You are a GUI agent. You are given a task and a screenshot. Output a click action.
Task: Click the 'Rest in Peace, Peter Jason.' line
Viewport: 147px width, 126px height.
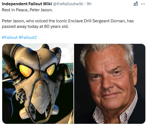coord(27,10)
